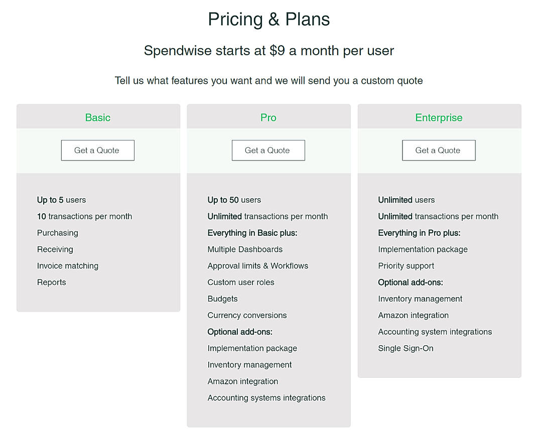
Task: Click Get a Quote under the Pro plan
Action: point(268,150)
